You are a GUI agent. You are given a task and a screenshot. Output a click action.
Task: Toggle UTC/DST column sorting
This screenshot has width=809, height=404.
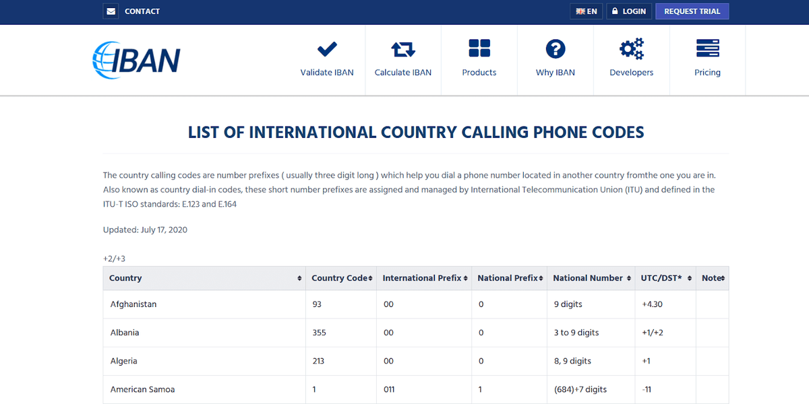[688, 277]
